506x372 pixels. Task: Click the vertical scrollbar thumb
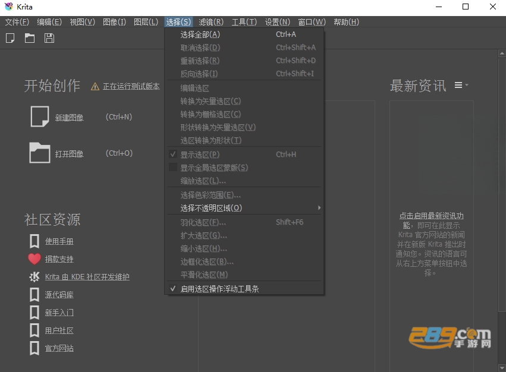coord(502,185)
